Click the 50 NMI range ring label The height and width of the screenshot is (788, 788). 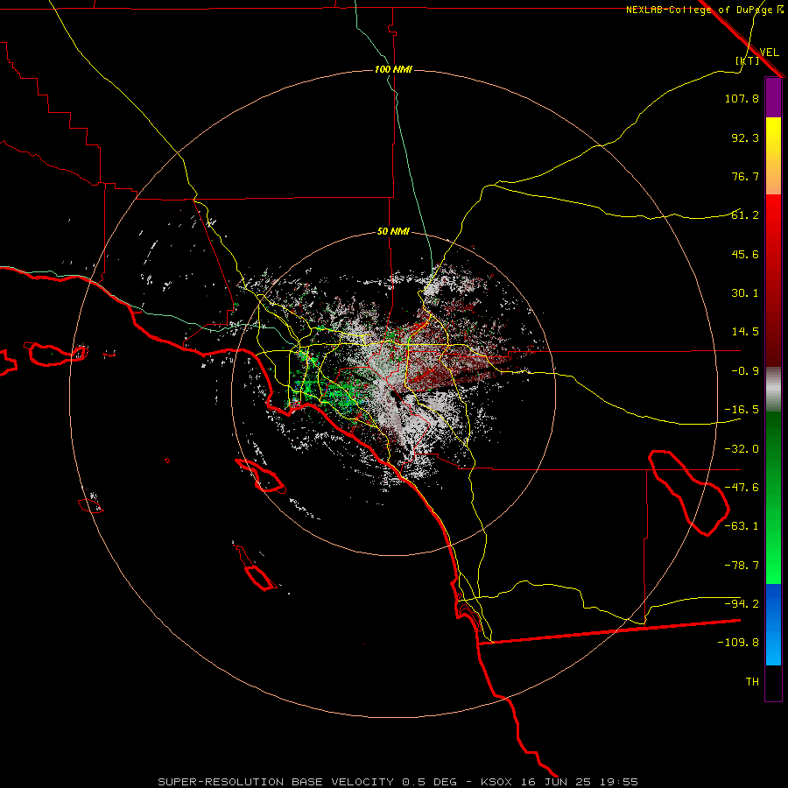tap(393, 232)
